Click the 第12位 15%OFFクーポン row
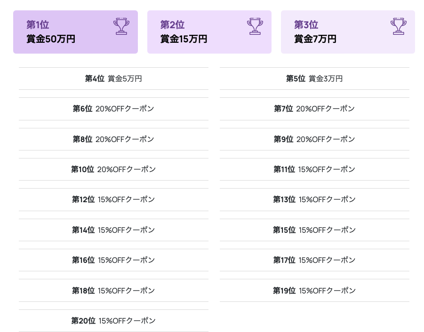The width and height of the screenshot is (424, 332). (x=113, y=200)
